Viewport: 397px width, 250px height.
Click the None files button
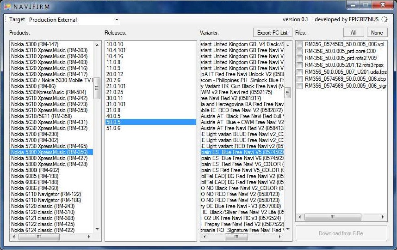tap(377, 33)
